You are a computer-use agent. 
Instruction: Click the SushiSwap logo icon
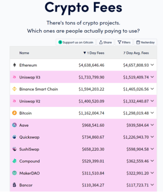[15, 149]
